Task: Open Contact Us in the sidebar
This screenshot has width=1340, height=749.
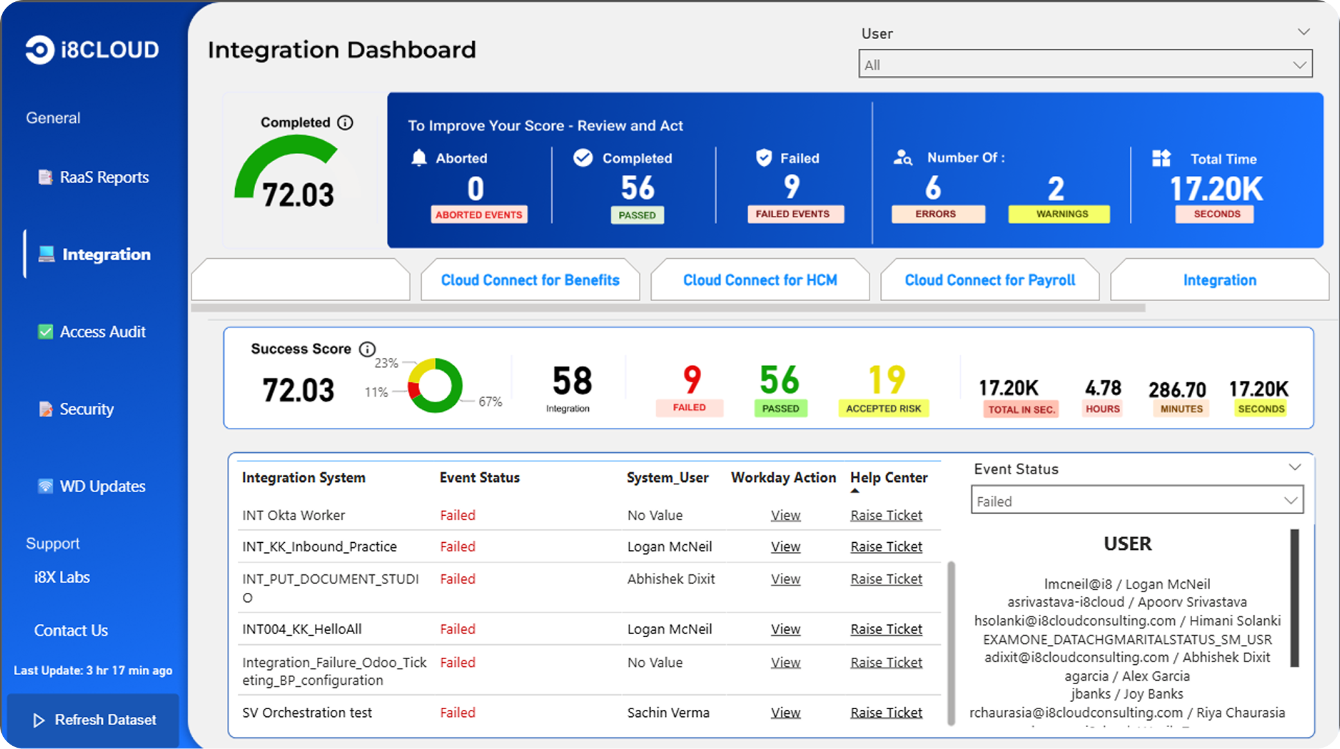Action: pos(71,630)
